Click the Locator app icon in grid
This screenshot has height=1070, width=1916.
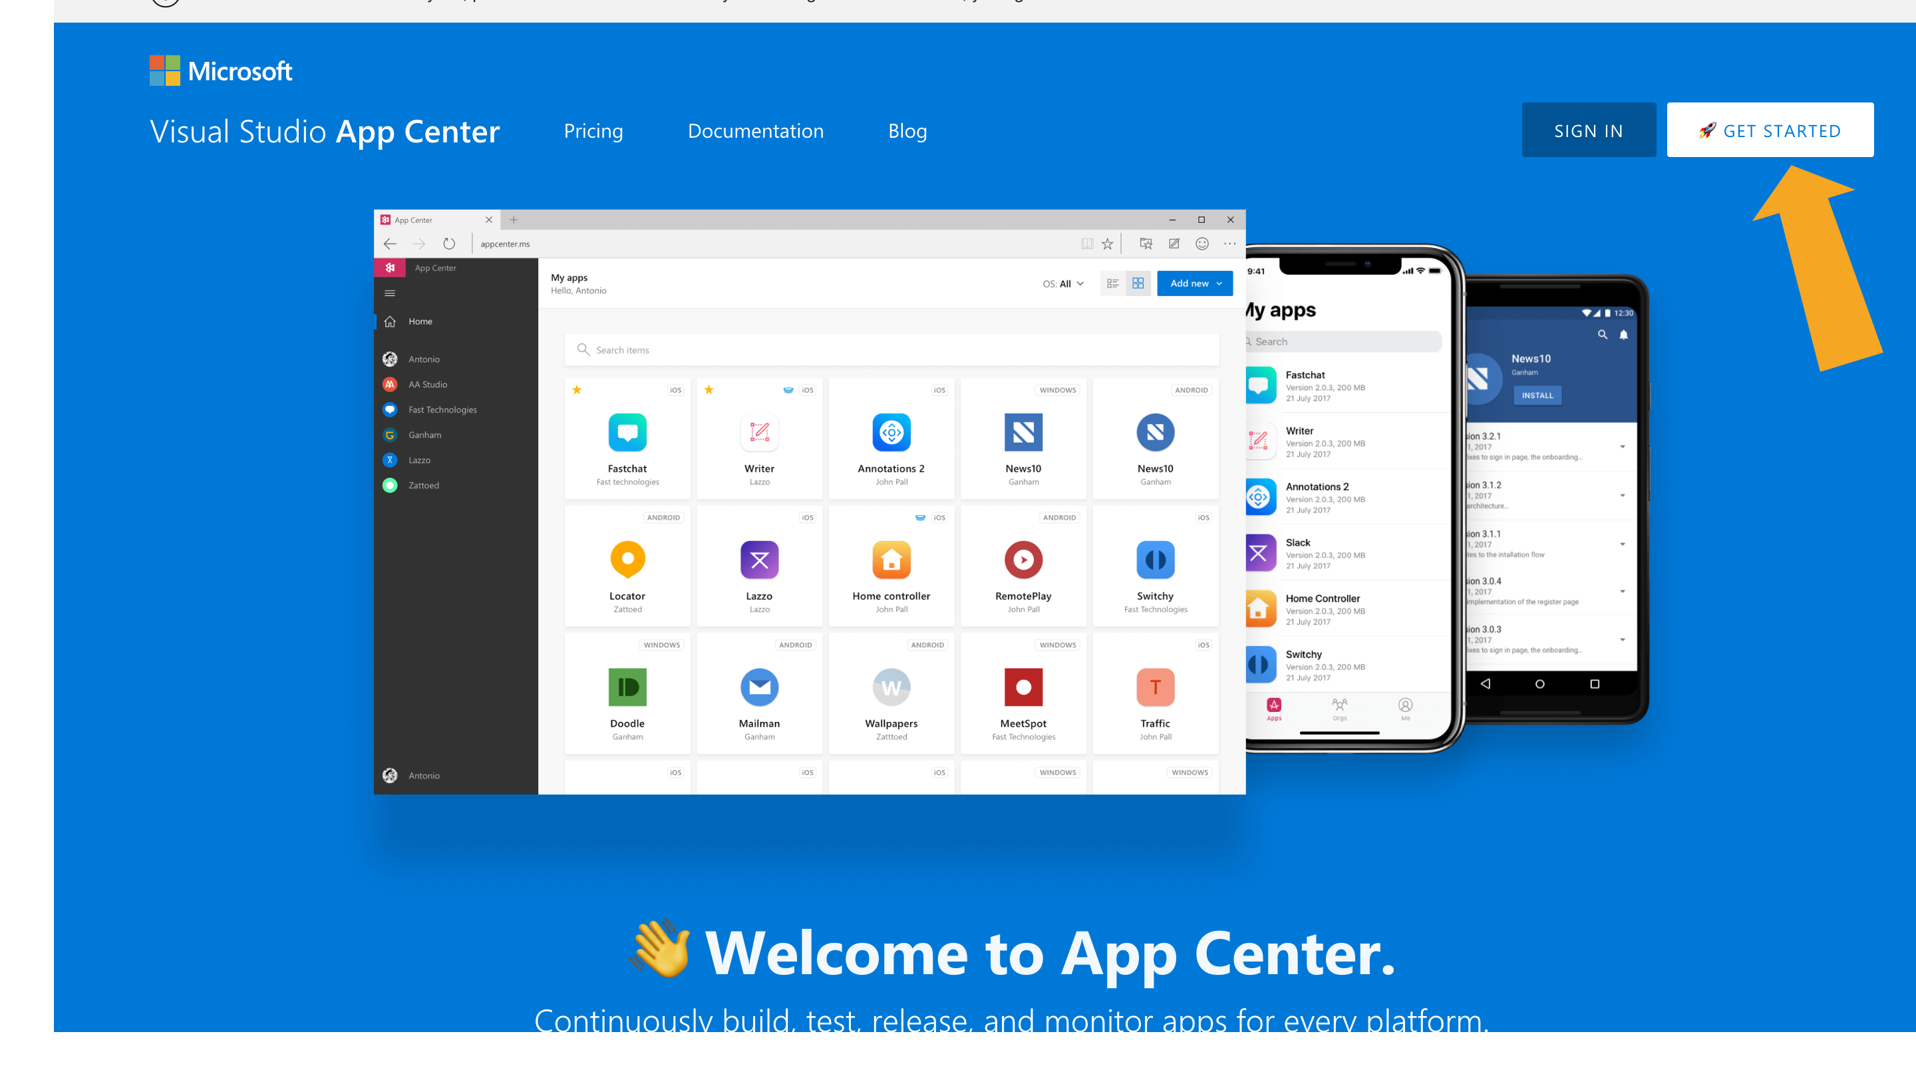point(628,560)
